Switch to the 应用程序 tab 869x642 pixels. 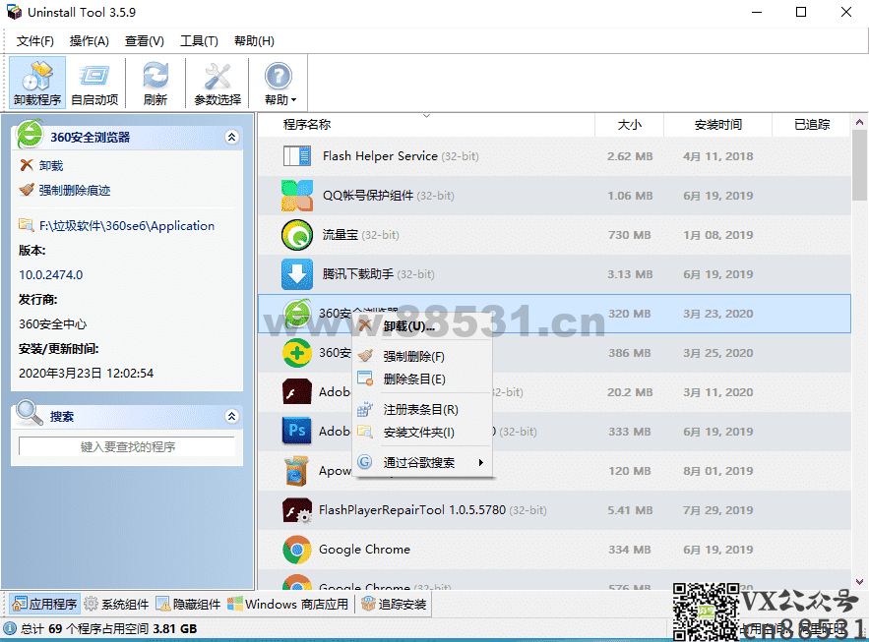44,605
